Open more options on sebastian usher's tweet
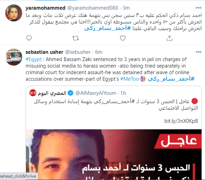205x180 pixels. pyautogui.click(x=198, y=52)
